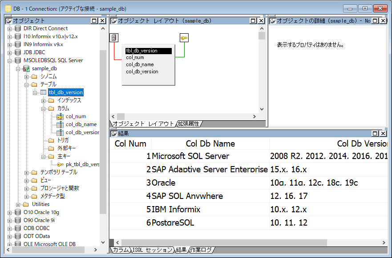This screenshot has height=258, width=392.
Task: Expand the ビュー folder node
Action: pos(27,180)
